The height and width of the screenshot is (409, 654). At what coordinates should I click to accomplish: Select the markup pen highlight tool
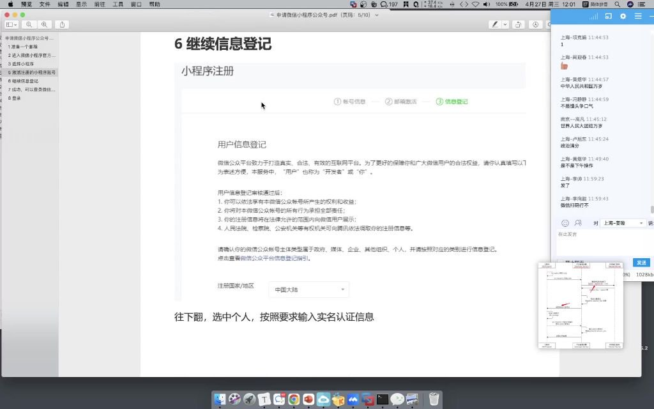(495, 25)
